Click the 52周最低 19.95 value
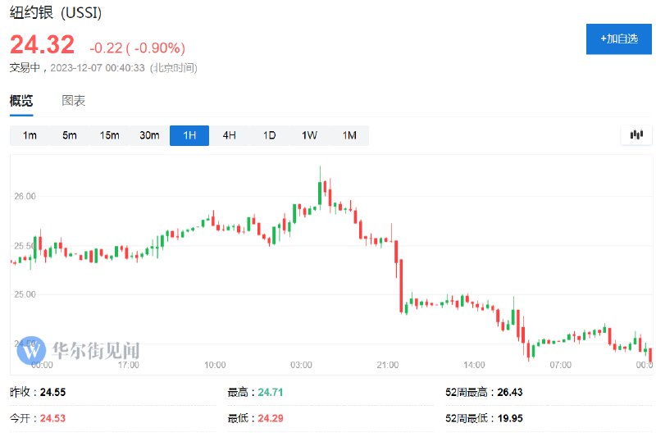The image size is (656, 437). tap(509, 418)
